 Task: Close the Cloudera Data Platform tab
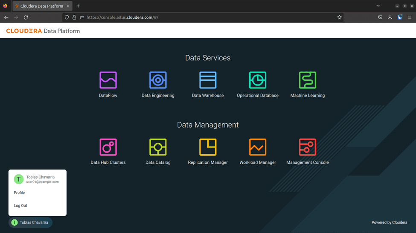(x=68, y=6)
